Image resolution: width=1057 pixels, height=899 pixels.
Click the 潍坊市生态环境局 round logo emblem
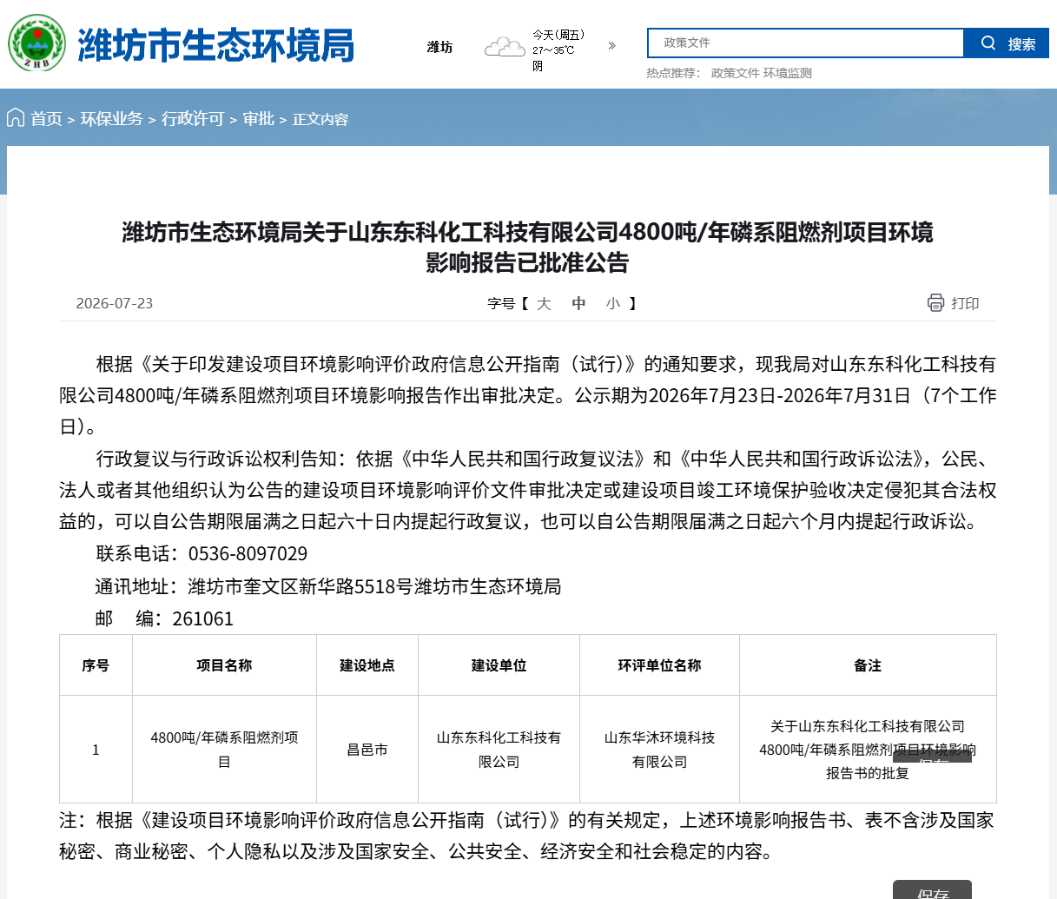36,43
